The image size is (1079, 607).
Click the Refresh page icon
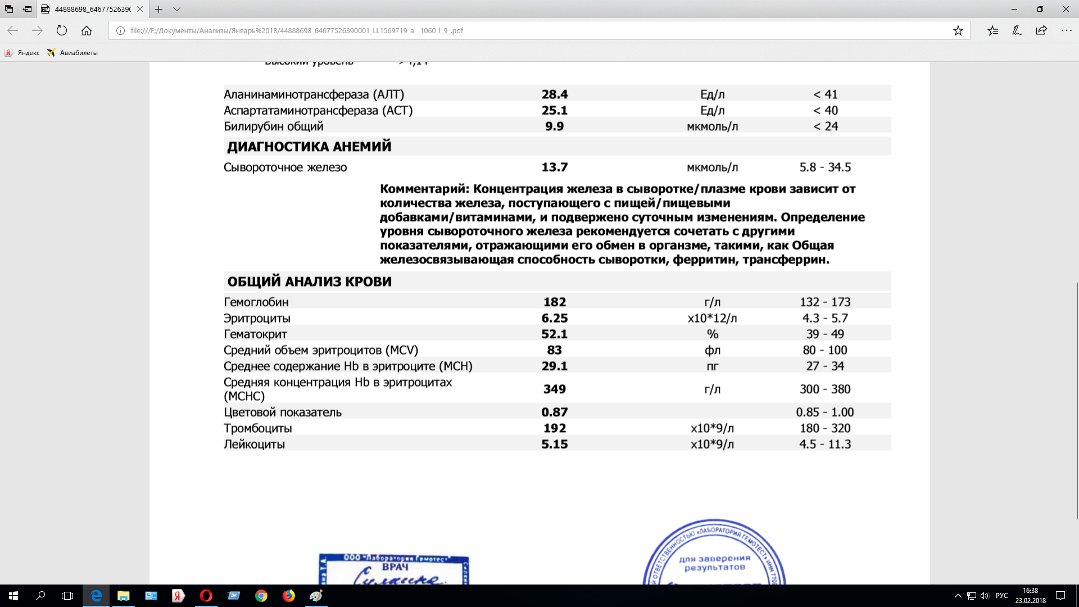coord(62,30)
